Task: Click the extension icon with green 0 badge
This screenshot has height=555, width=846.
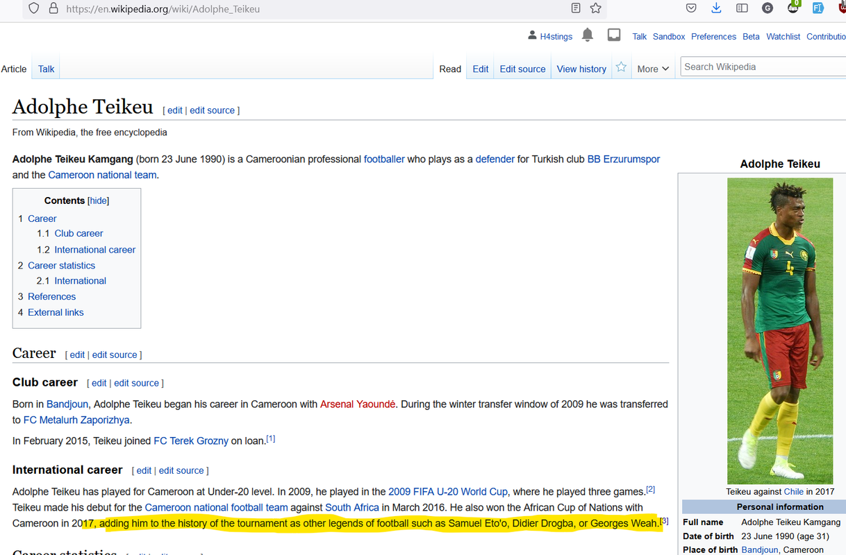Action: (793, 8)
